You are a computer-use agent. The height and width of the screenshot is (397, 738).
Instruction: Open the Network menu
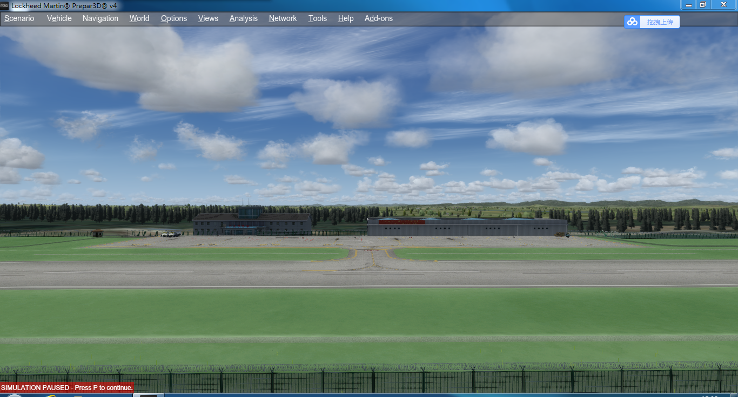[283, 18]
